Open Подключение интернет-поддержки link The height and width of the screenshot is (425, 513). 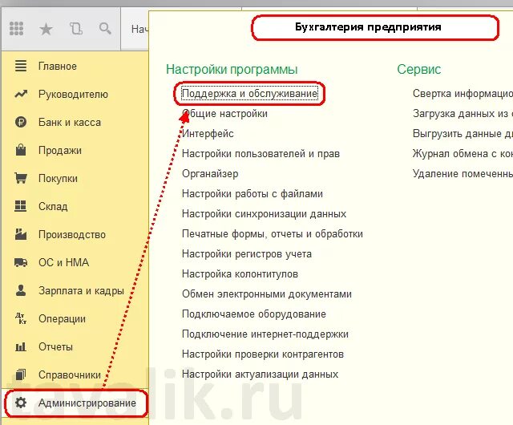tap(265, 334)
